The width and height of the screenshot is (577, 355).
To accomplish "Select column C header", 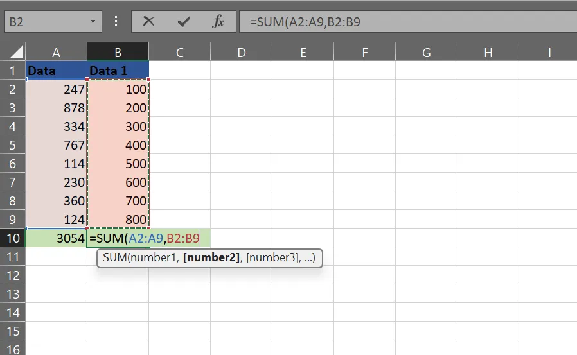I will click(179, 52).
